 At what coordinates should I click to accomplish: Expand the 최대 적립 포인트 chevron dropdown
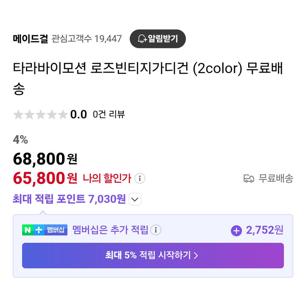pyautogui.click(x=135, y=199)
